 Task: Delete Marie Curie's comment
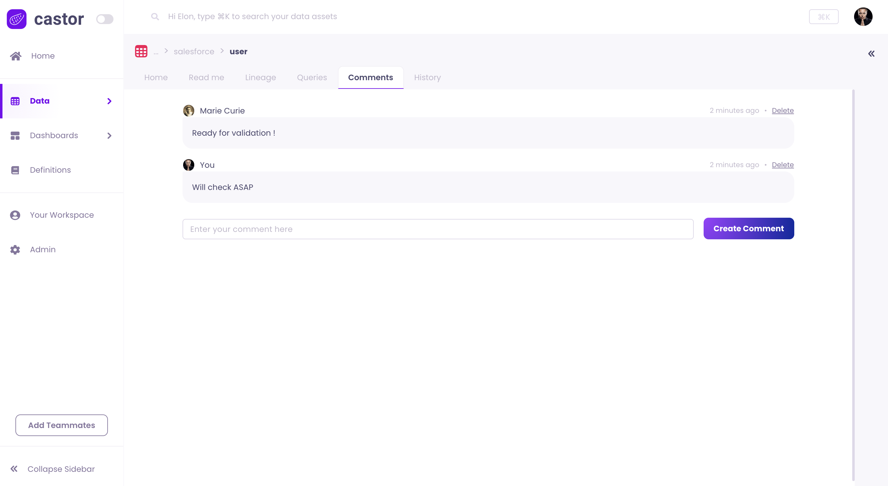(x=783, y=111)
